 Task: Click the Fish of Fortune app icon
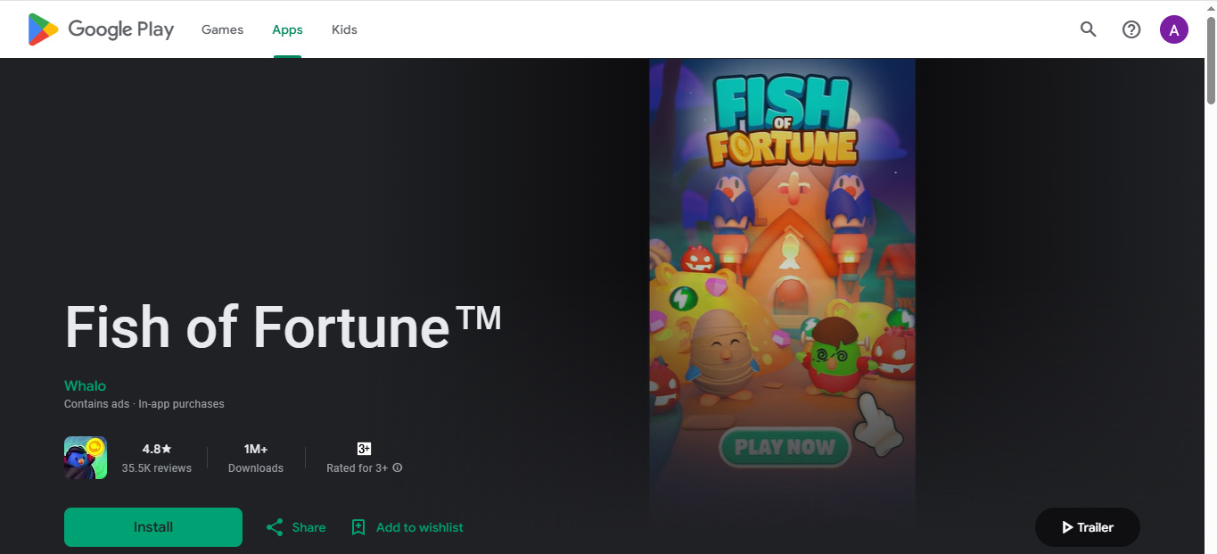pos(86,458)
